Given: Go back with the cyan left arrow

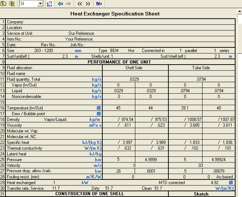Looking at the screenshot, I should pos(60,4).
